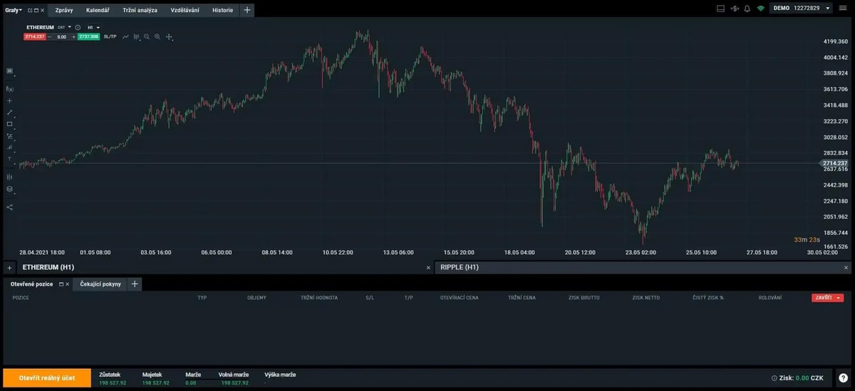Open notifications bell
The width and height of the screenshot is (855, 391).
747,9
